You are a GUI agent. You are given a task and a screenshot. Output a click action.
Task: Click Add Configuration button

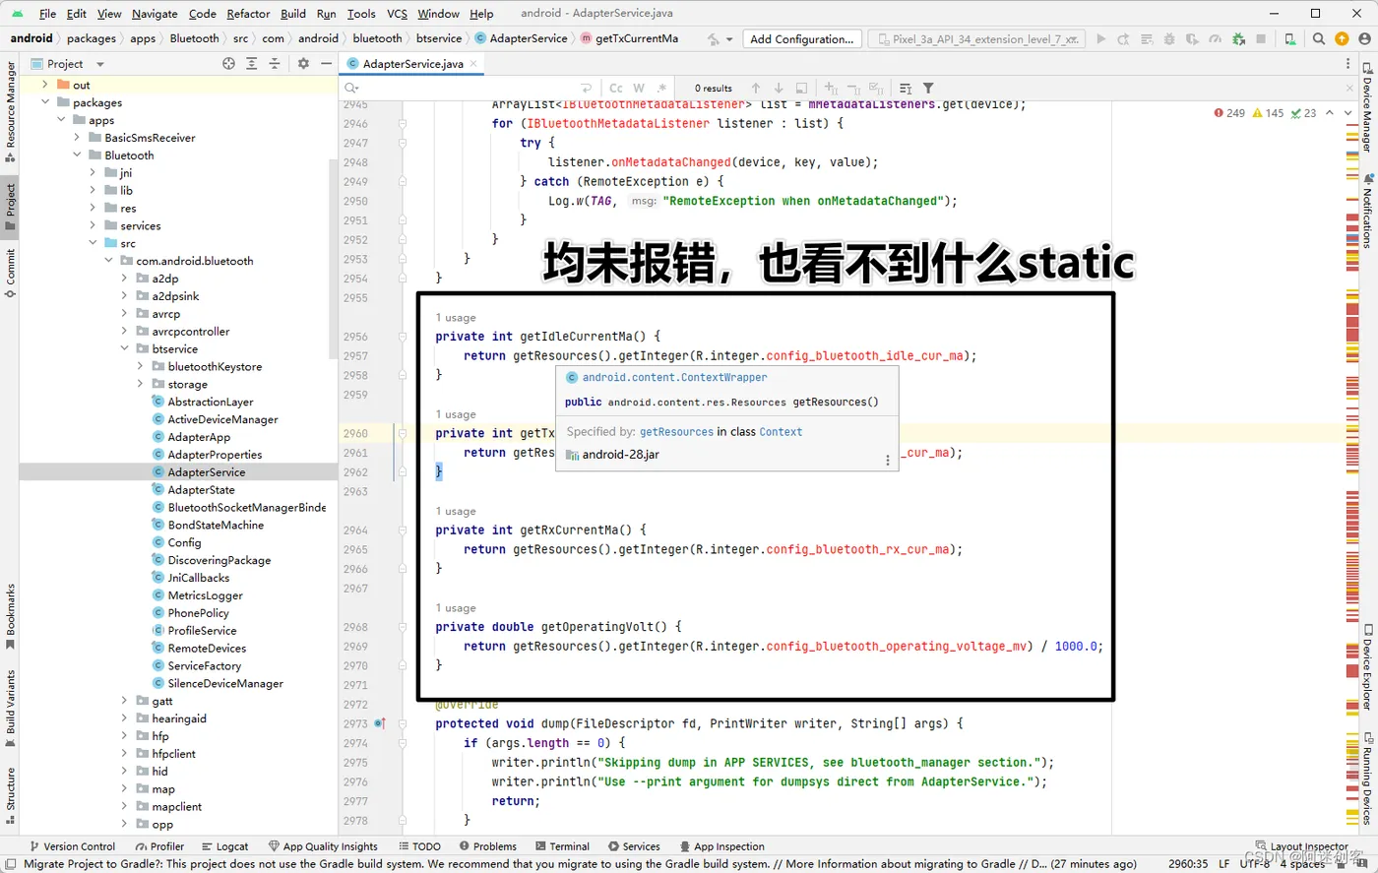tap(801, 39)
